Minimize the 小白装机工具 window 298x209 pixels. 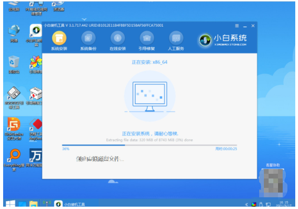coord(245,26)
